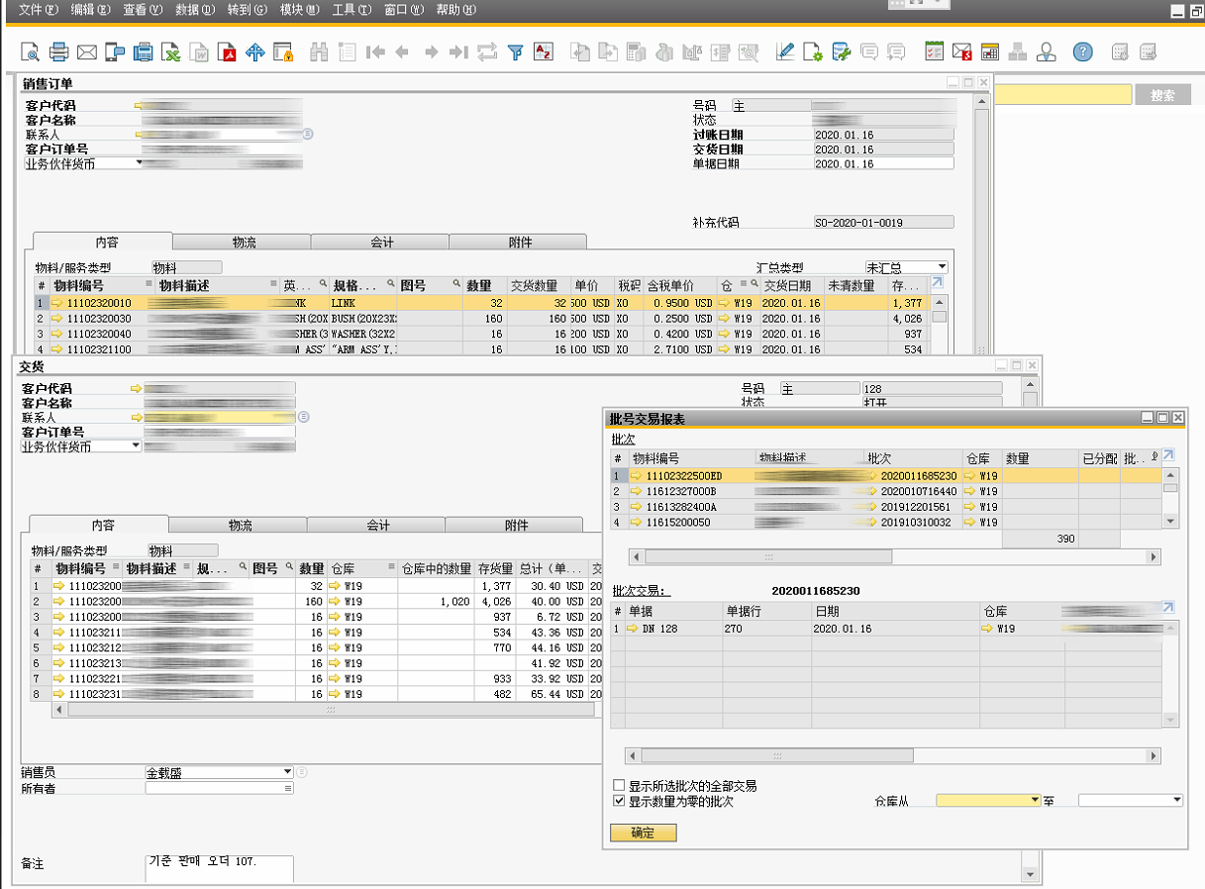Open Print Preview from the toolbar
This screenshot has width=1205, height=889.
pos(31,52)
